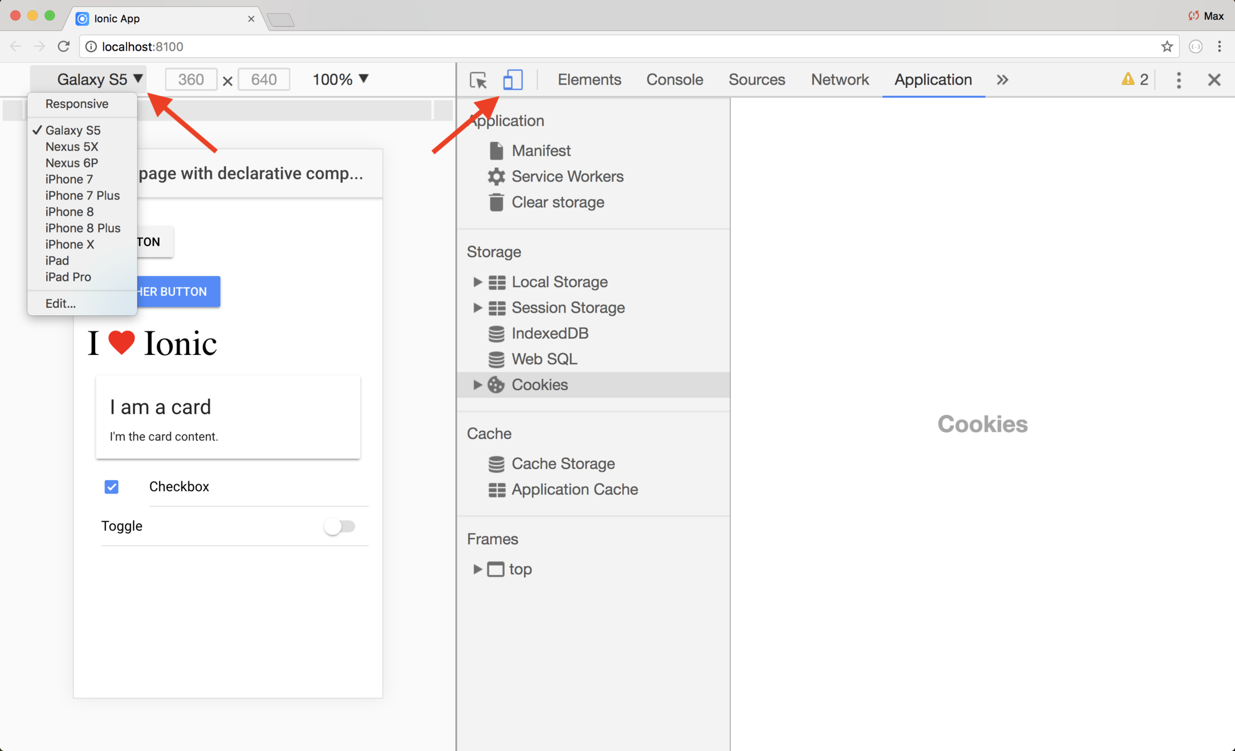Show more DevTools tabs via chevrons
Image resolution: width=1235 pixels, height=751 pixels.
pyautogui.click(x=1002, y=80)
